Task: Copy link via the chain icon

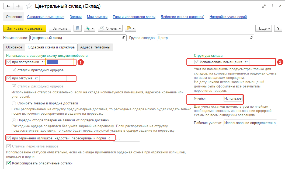Action: pos(264,6)
